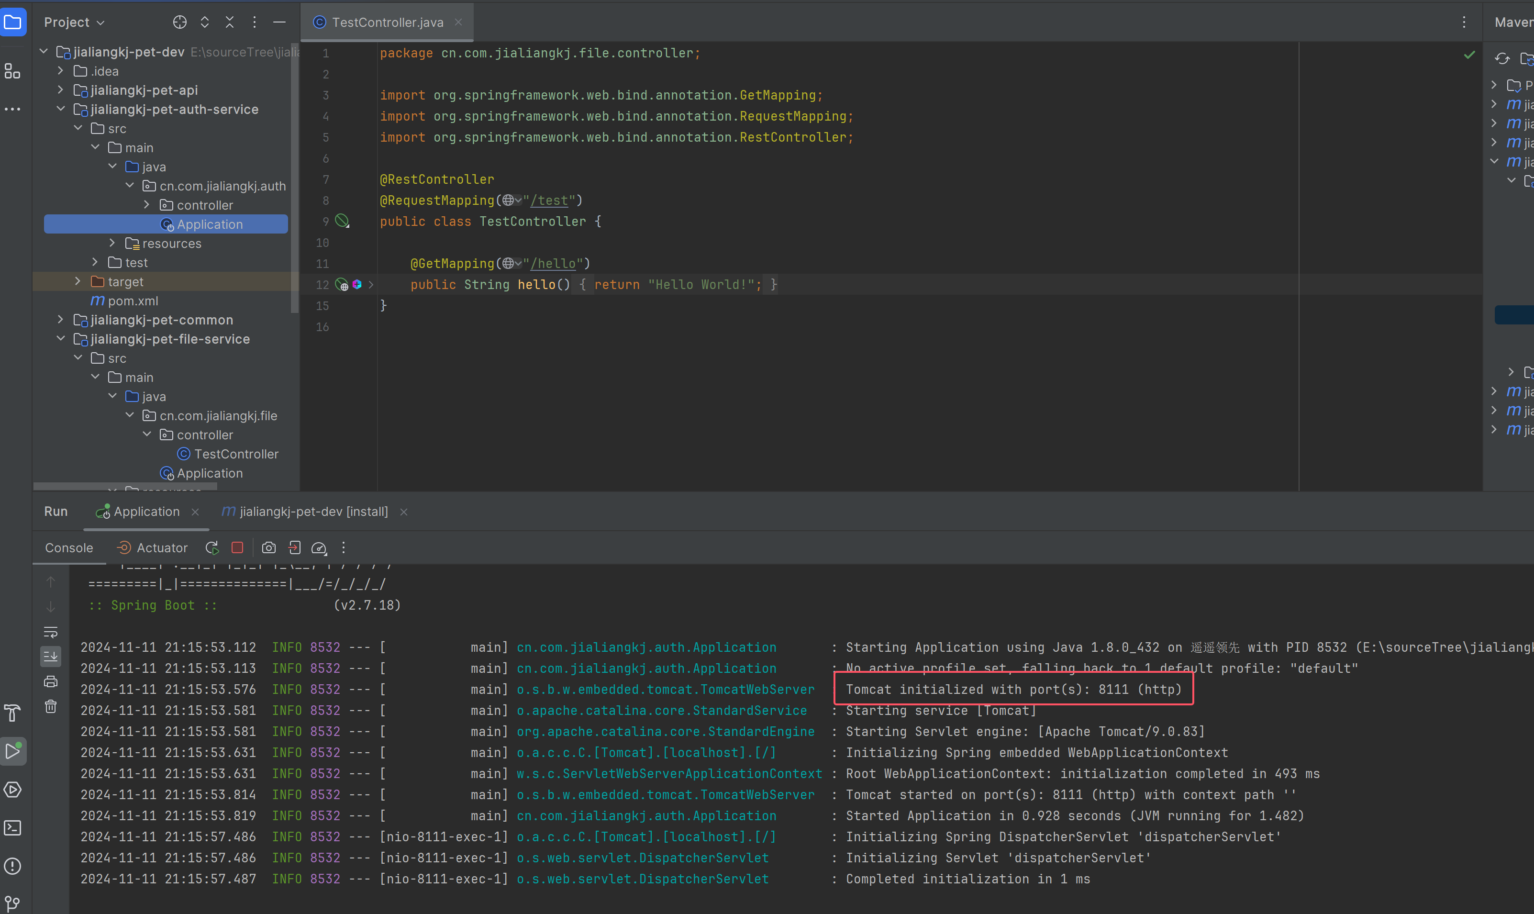Select the Console tab in Run panel
The height and width of the screenshot is (914, 1534).
67,547
